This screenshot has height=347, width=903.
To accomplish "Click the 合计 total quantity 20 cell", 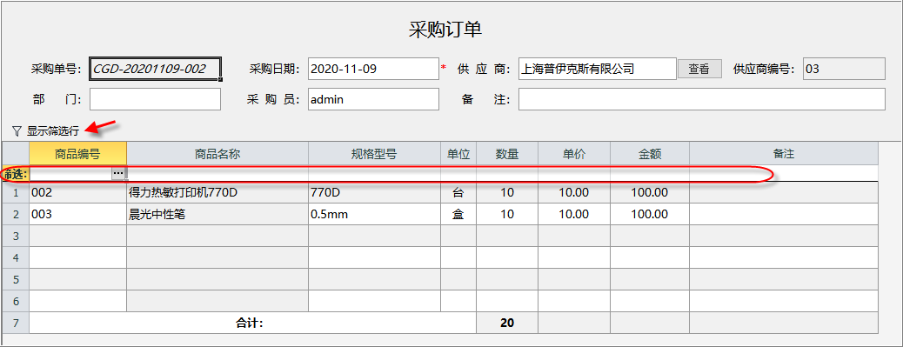I will (x=507, y=323).
